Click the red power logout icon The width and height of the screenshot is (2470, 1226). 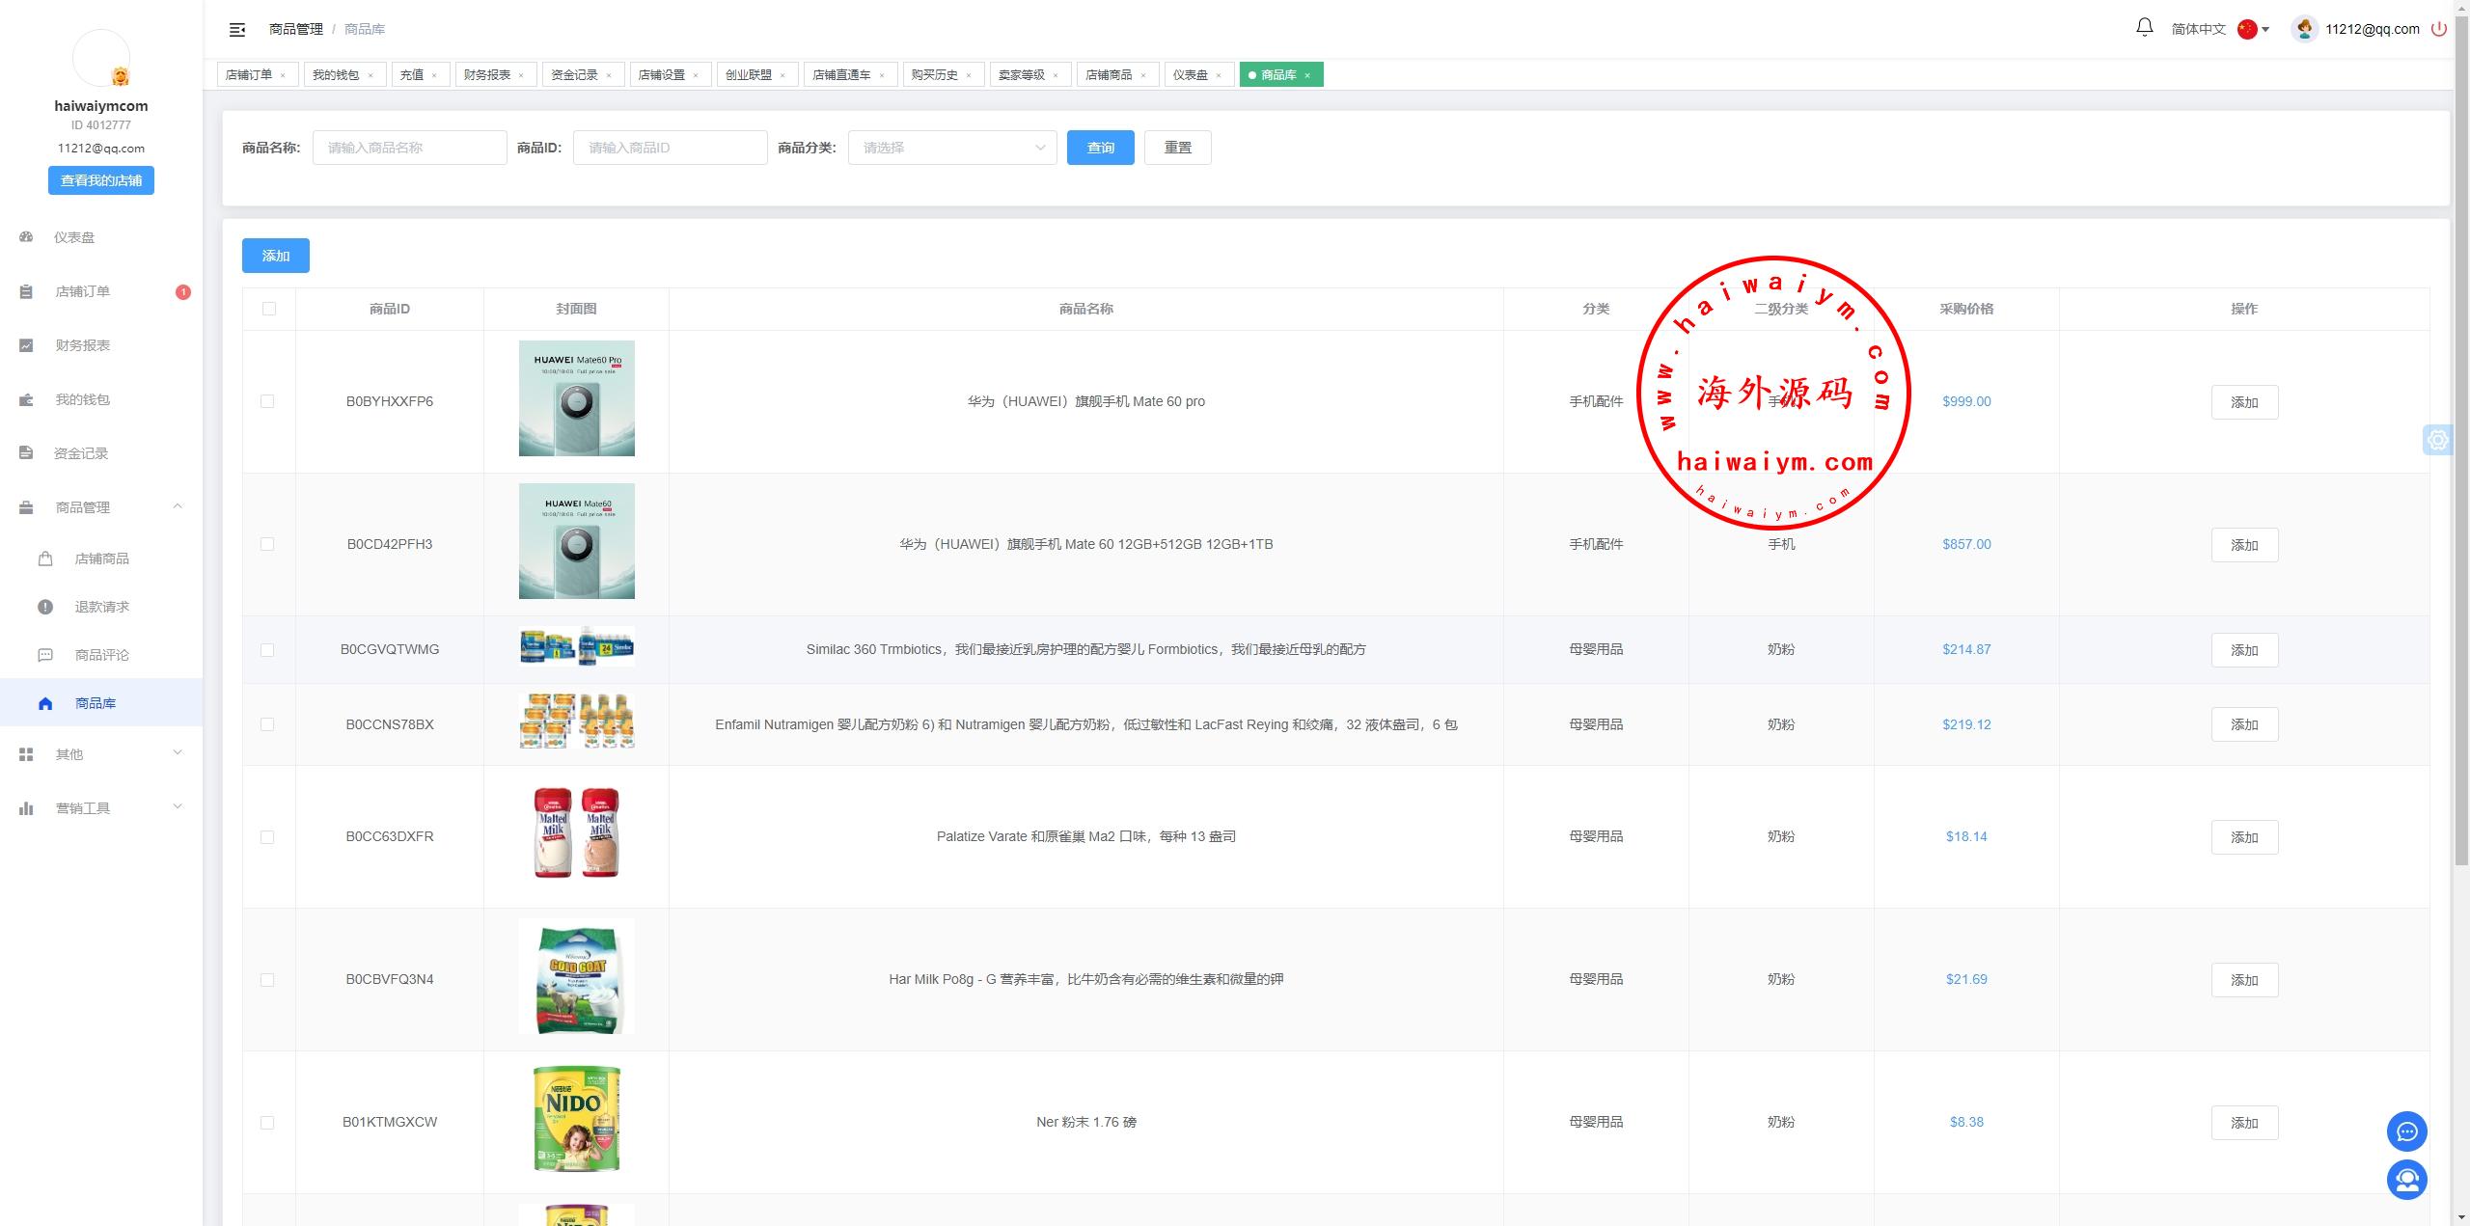pos(2438,29)
